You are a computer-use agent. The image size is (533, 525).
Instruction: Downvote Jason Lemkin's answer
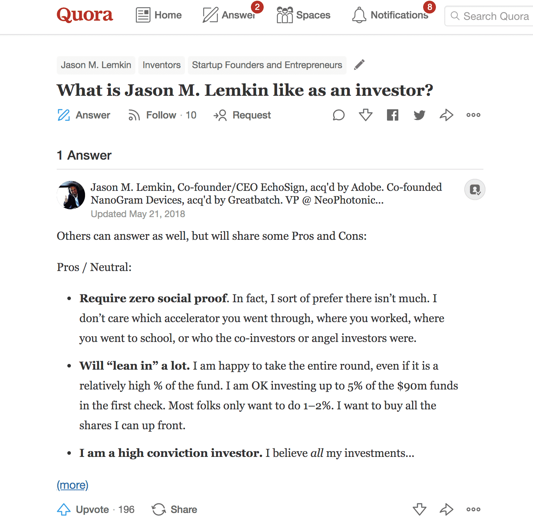coord(420,509)
